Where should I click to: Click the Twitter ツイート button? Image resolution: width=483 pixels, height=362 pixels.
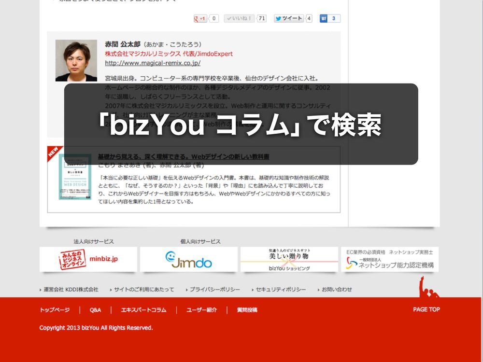tap(289, 18)
